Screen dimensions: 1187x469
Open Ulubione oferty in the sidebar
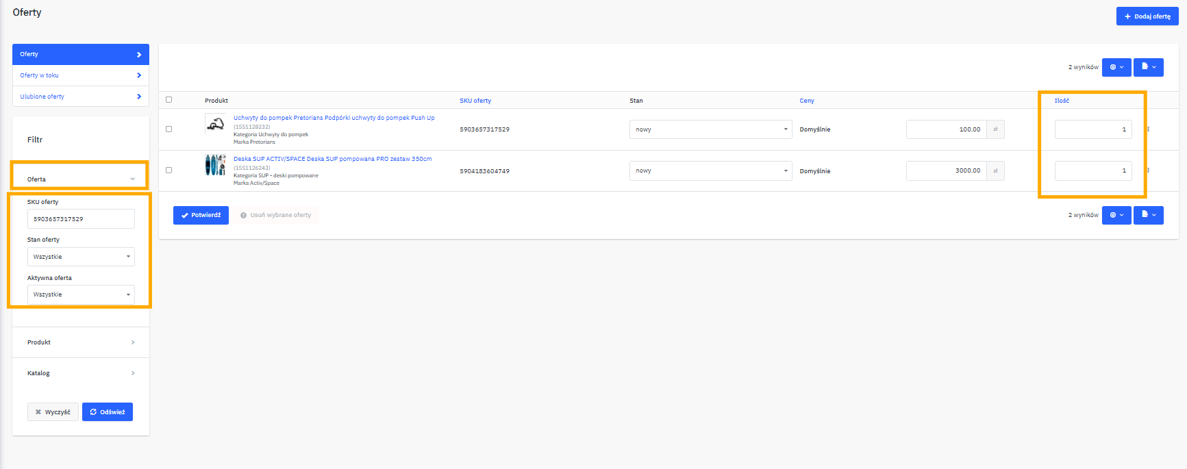81,97
